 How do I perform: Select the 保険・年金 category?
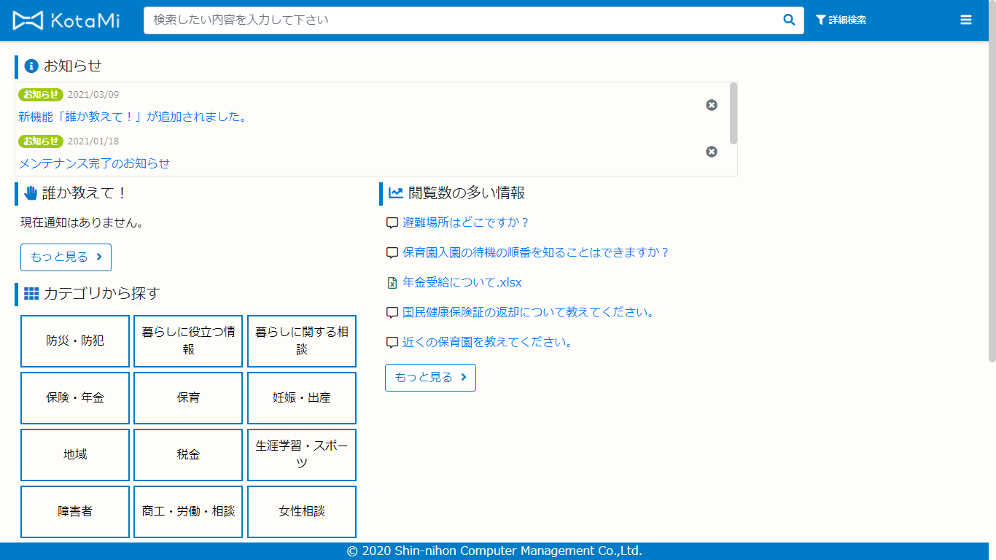pyautogui.click(x=75, y=398)
